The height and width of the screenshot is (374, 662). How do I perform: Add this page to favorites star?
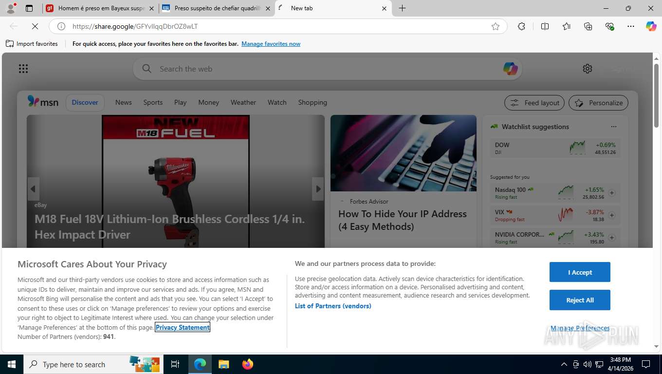pos(496,26)
